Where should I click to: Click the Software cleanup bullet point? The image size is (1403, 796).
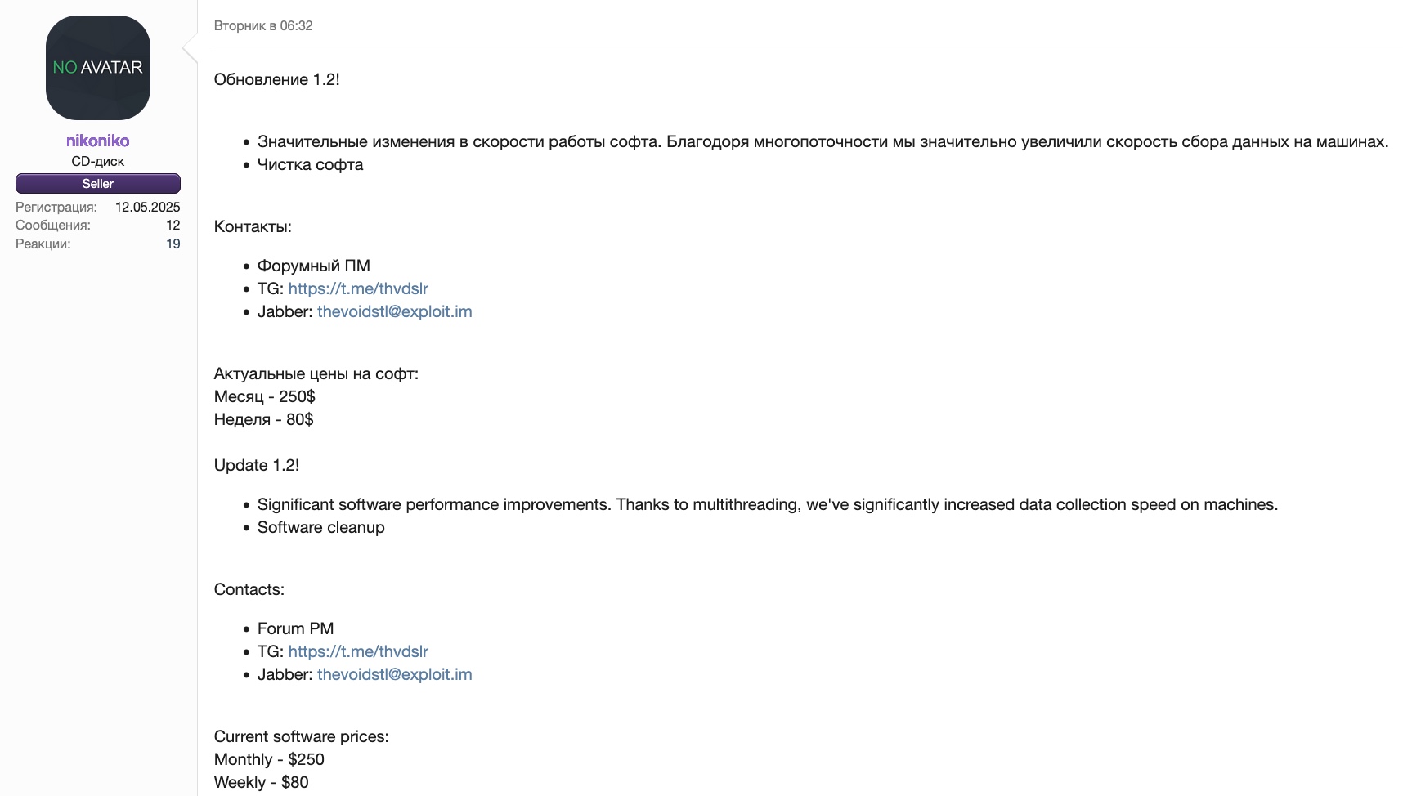pos(320,527)
